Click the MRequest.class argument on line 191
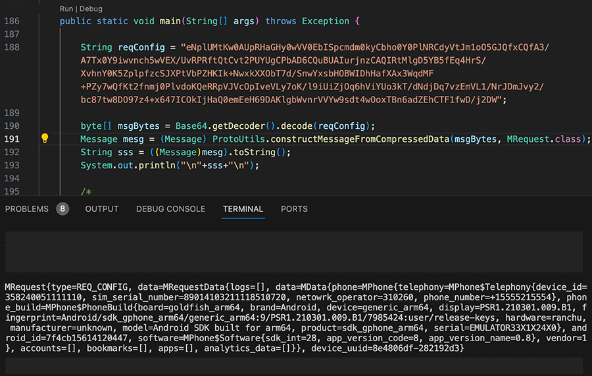 point(545,139)
